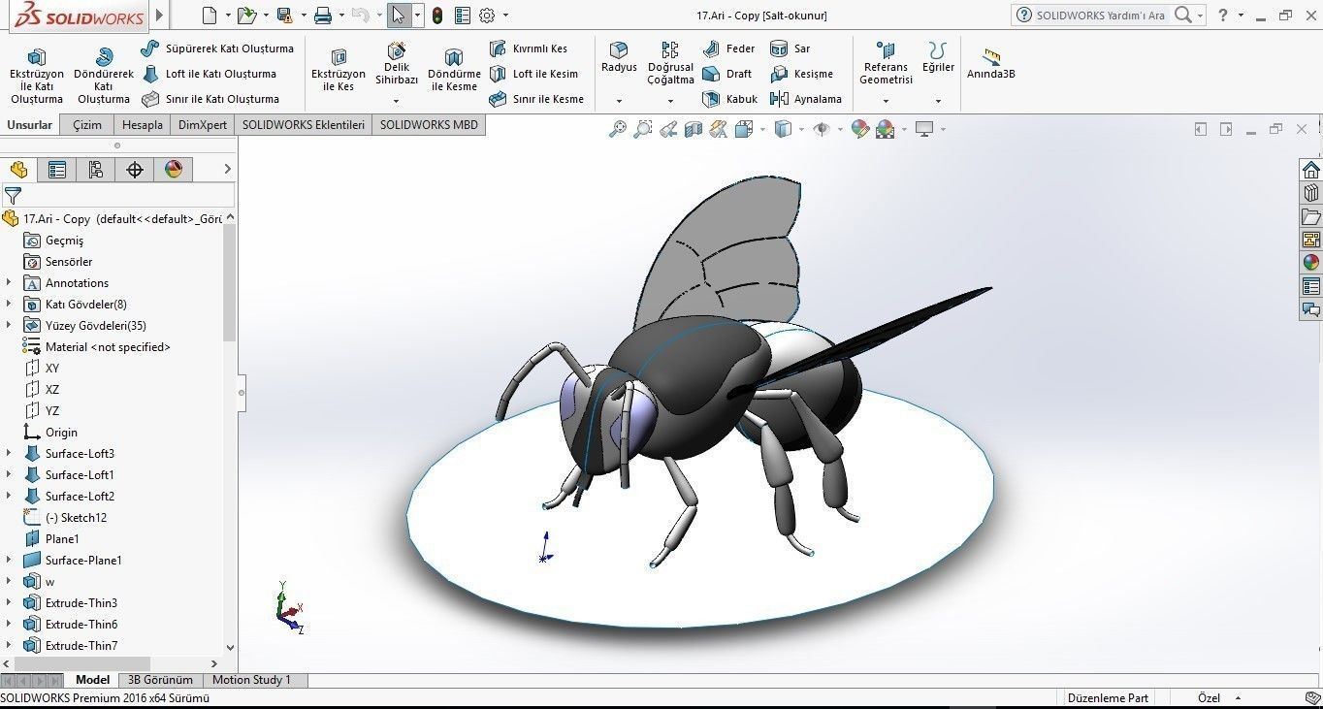Viewport: 1323px width, 709px height.
Task: Expand the Surface-Loft3 feature
Action: coord(9,454)
